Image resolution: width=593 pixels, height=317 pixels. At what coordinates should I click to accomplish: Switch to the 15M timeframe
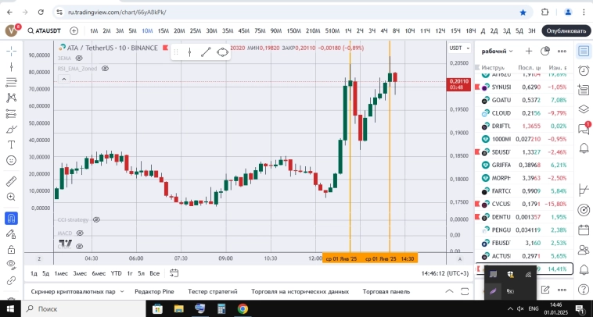(x=163, y=30)
